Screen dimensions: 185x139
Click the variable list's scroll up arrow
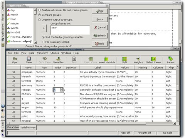point(35,10)
